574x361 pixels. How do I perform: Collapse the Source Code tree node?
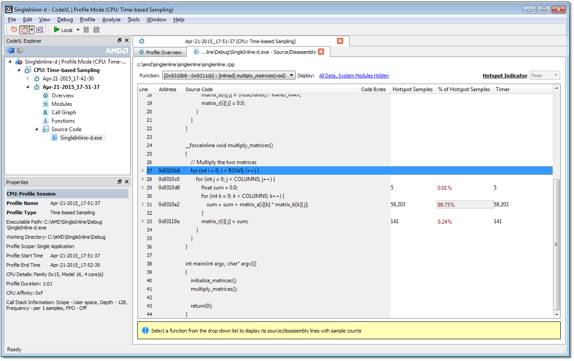tap(36, 129)
